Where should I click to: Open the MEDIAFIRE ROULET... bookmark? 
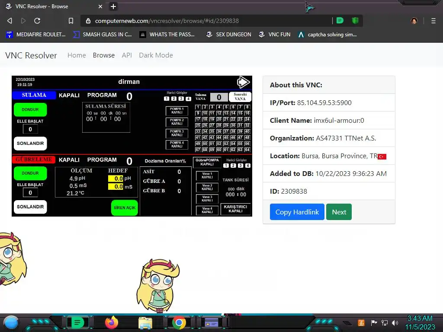tap(36, 35)
